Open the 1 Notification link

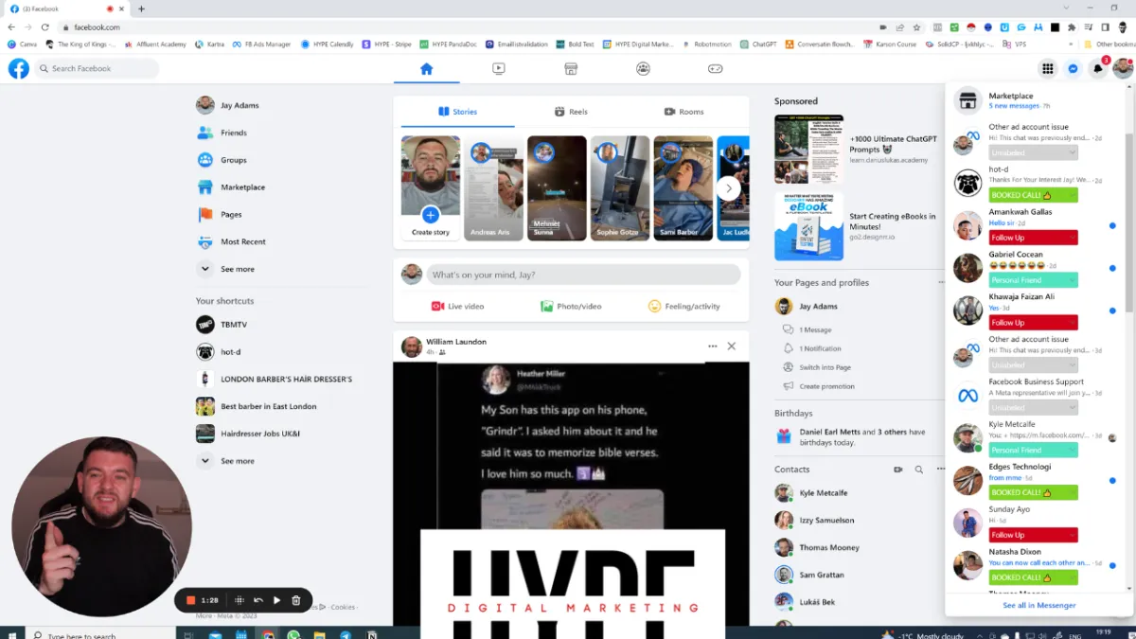point(820,348)
